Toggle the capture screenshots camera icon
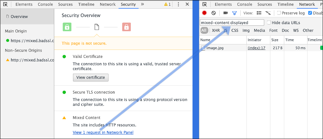The width and height of the screenshot is (323, 139). (225, 13)
